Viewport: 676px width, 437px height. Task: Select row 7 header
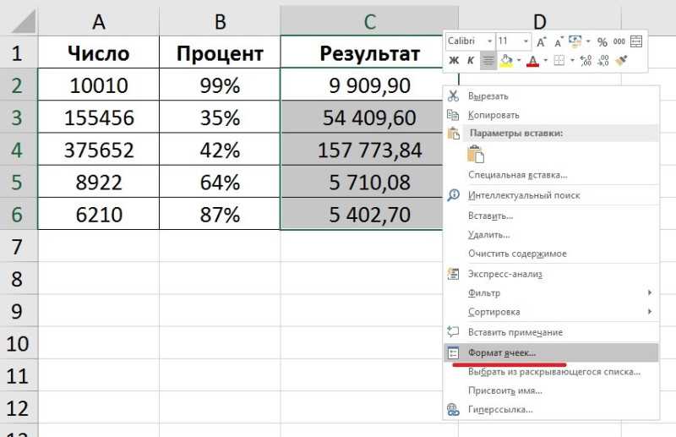tap(17, 247)
